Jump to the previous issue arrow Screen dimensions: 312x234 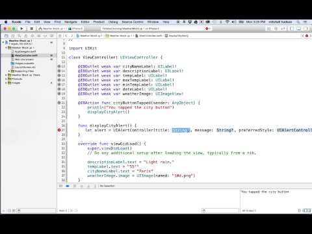(x=303, y=36)
